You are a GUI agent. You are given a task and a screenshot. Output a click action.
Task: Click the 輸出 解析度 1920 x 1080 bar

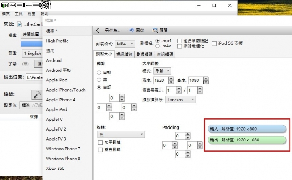(x=247, y=140)
